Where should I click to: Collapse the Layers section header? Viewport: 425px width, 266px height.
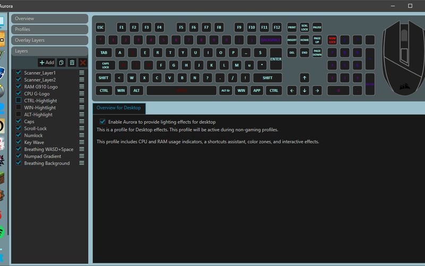(49, 51)
